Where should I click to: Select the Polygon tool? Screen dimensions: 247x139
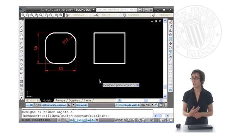pyautogui.click(x=22, y=35)
